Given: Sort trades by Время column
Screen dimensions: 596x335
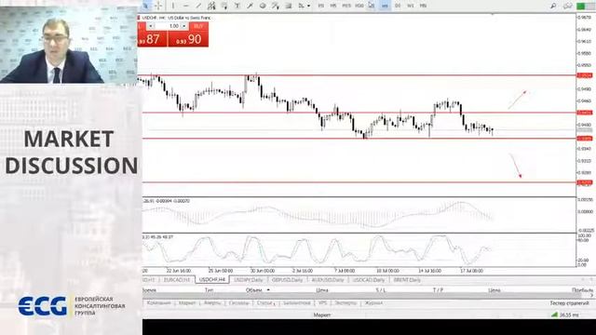Looking at the screenshot, I should 149,290.
